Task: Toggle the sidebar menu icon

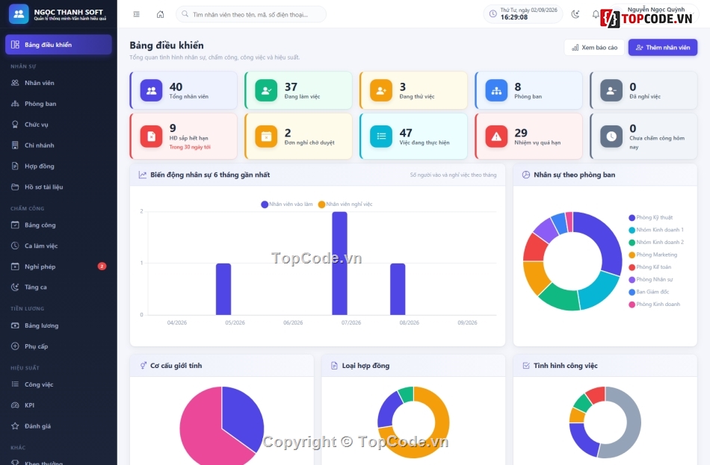Action: click(x=136, y=14)
